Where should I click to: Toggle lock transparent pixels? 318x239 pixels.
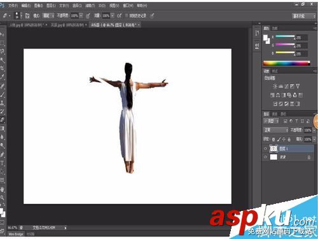[x=273, y=140]
